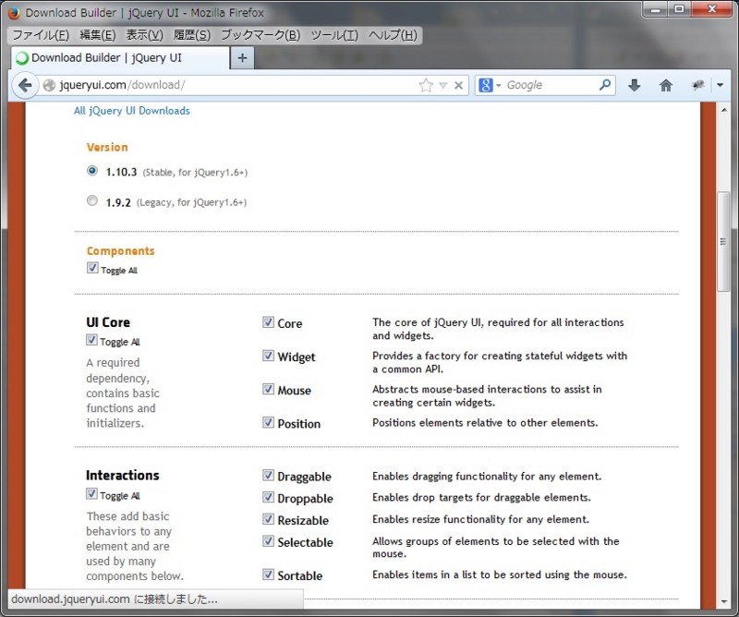Uncheck the Resizable checkbox

268,519
